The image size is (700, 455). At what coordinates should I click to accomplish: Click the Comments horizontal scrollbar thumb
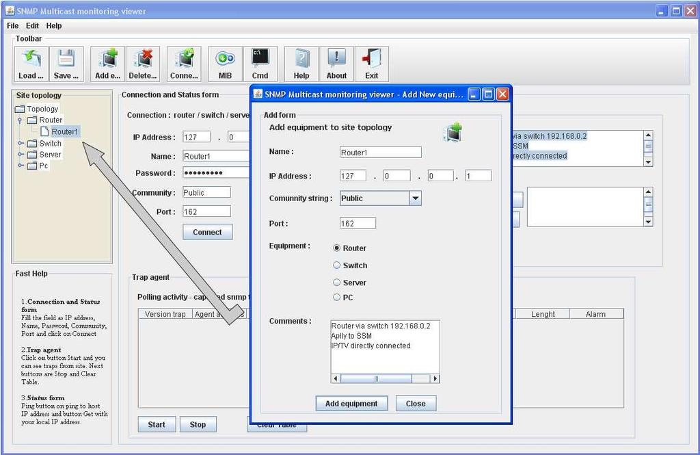pos(376,379)
